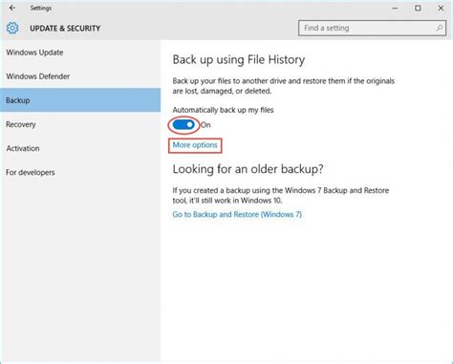This screenshot has width=453, height=364.
Task: Click the More options link
Action: point(195,145)
